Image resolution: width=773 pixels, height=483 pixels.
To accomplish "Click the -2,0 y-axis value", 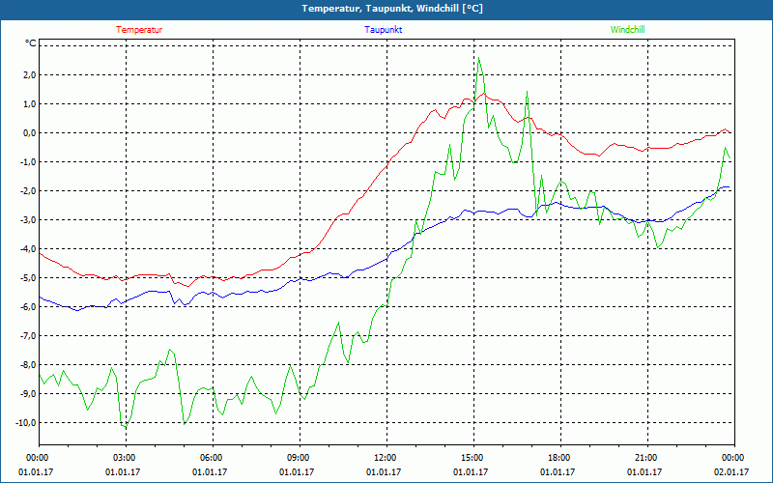I will click(x=28, y=190).
